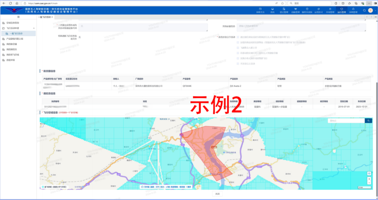The image size is (378, 200).
Task: Collapse the 飞行活动申请 sidebar group
Action: (x=34, y=28)
